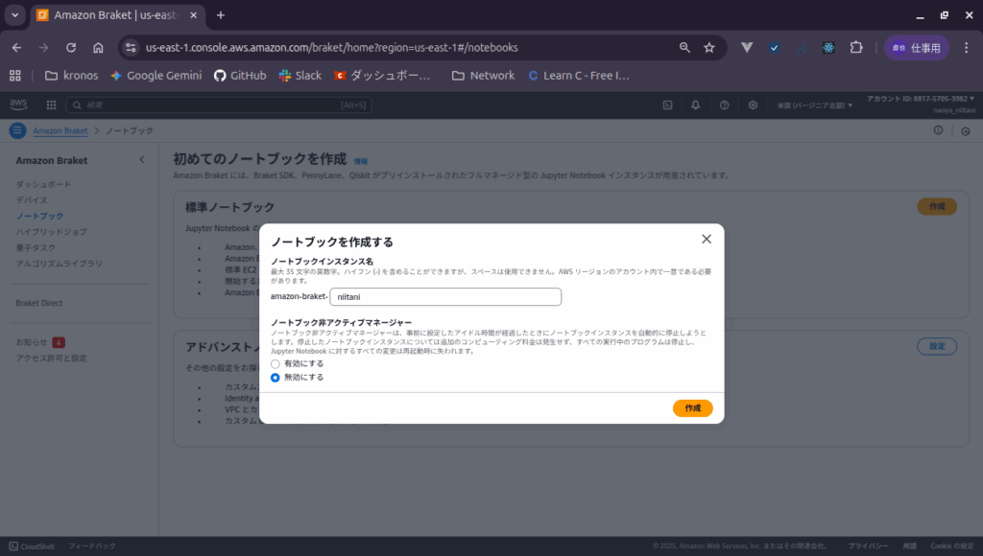Open アクセス許可と設定 in the sidebar
The image size is (983, 556).
coord(52,359)
